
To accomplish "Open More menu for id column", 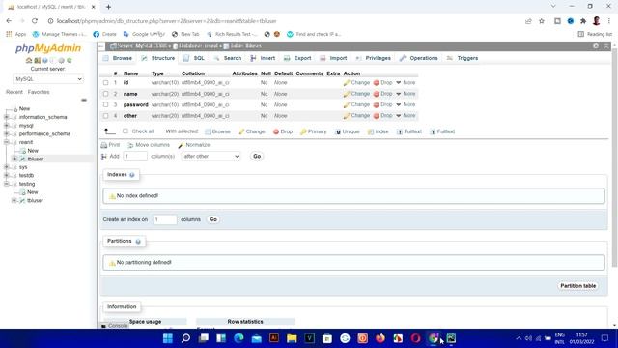I will [x=406, y=83].
